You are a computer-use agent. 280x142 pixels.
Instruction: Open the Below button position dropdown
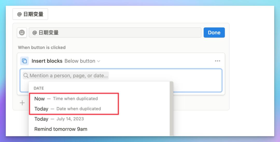click(82, 61)
